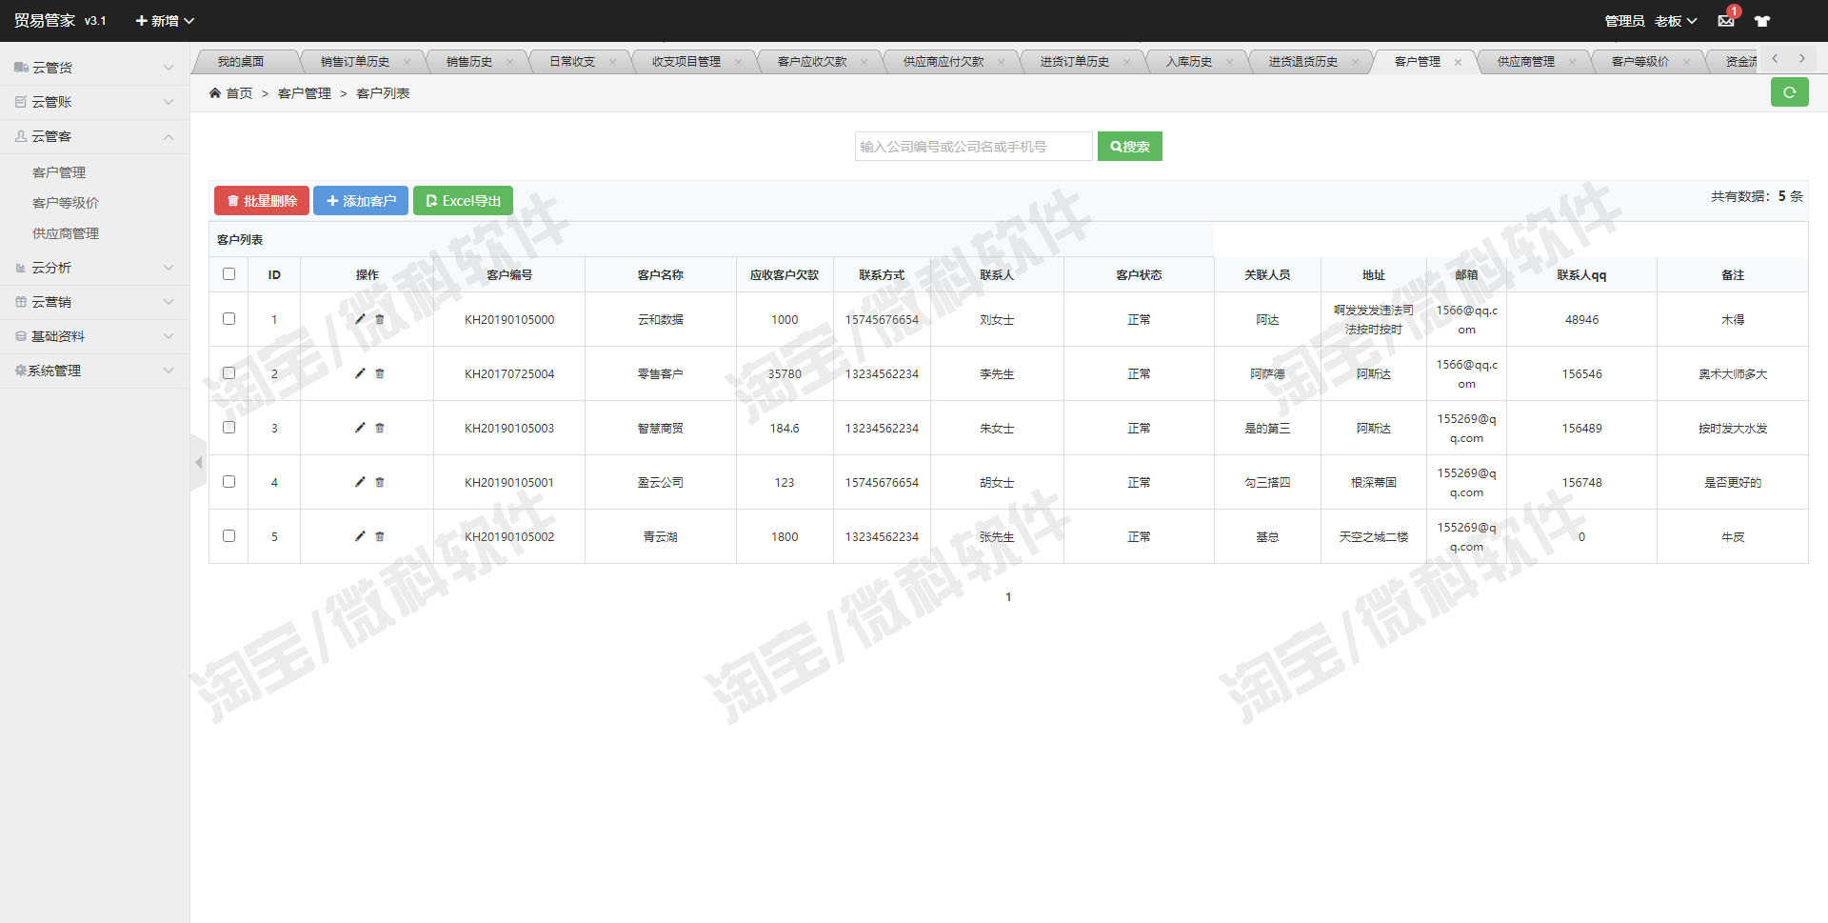The width and height of the screenshot is (1828, 923).
Task: Expand the 云管货 sidebar menu
Action: pyautogui.click(x=94, y=68)
